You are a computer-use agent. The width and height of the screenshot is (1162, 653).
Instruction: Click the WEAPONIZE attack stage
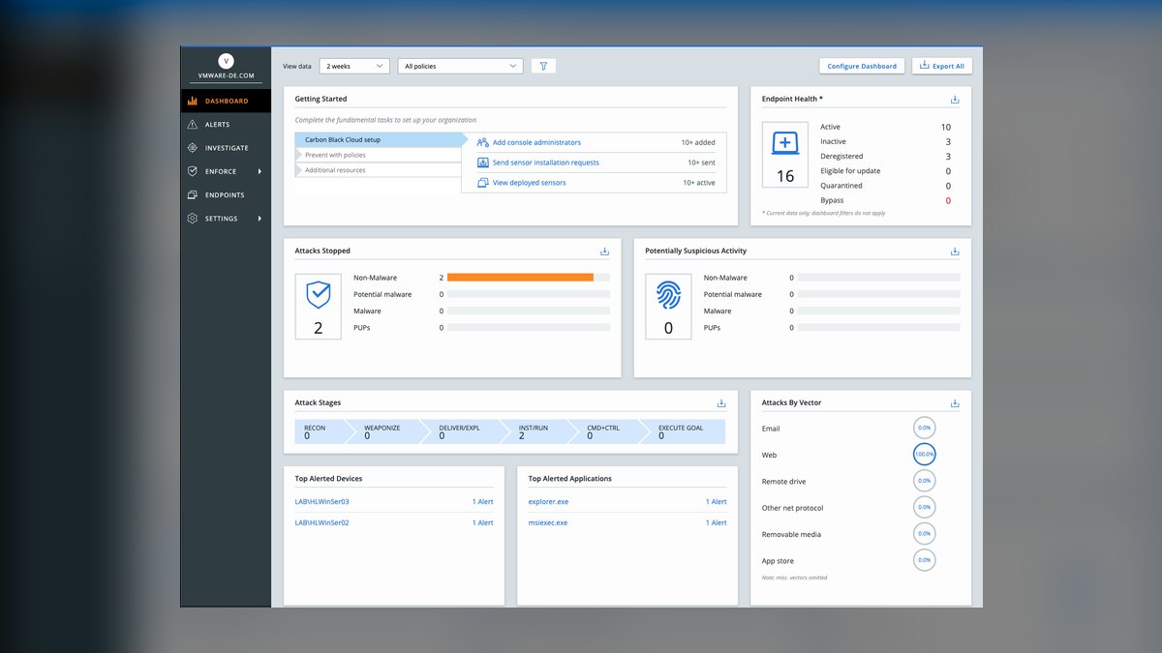point(388,431)
